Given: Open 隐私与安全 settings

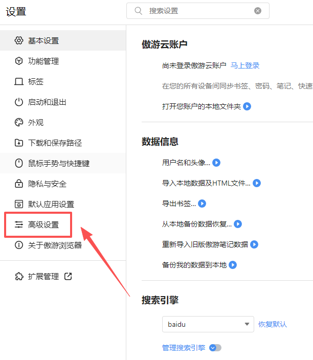Looking at the screenshot, I should click(x=63, y=184).
